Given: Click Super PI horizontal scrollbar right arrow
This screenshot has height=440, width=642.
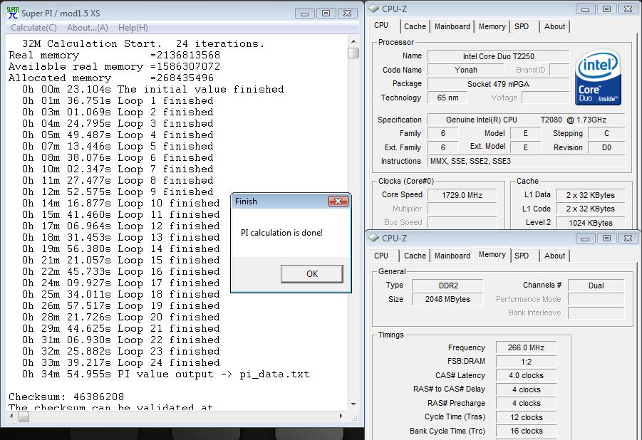Looking at the screenshot, I should pyautogui.click(x=341, y=417).
